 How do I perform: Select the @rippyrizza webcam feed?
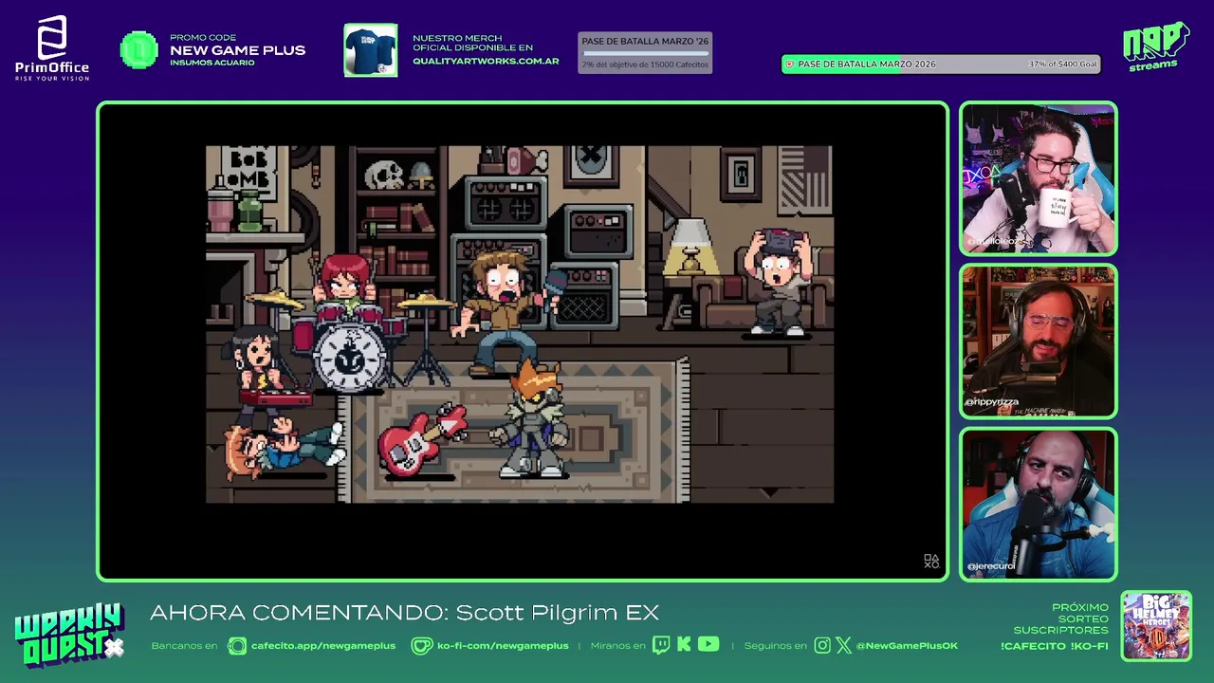[1039, 341]
